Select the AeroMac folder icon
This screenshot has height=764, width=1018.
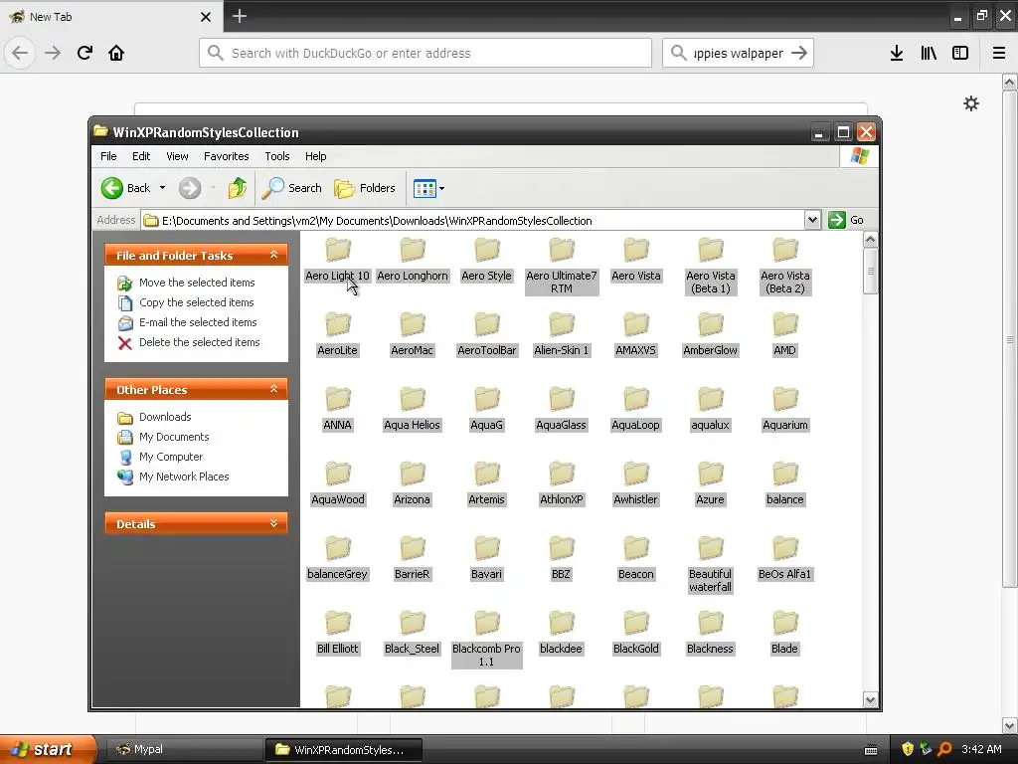[413, 324]
